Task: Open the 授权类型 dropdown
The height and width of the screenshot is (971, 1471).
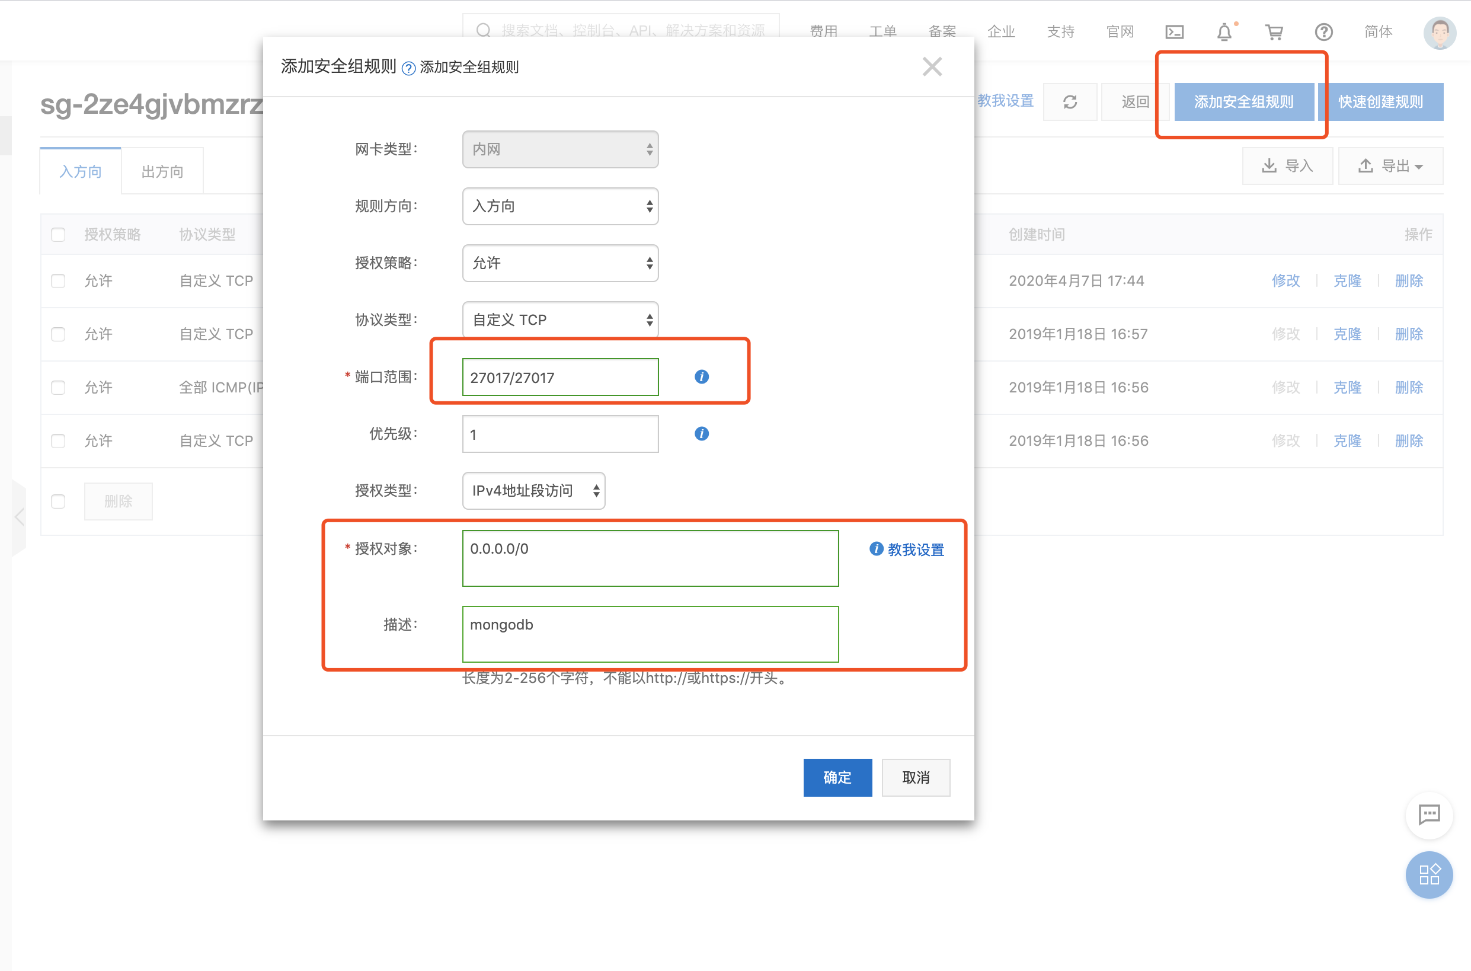Action: pyautogui.click(x=533, y=490)
